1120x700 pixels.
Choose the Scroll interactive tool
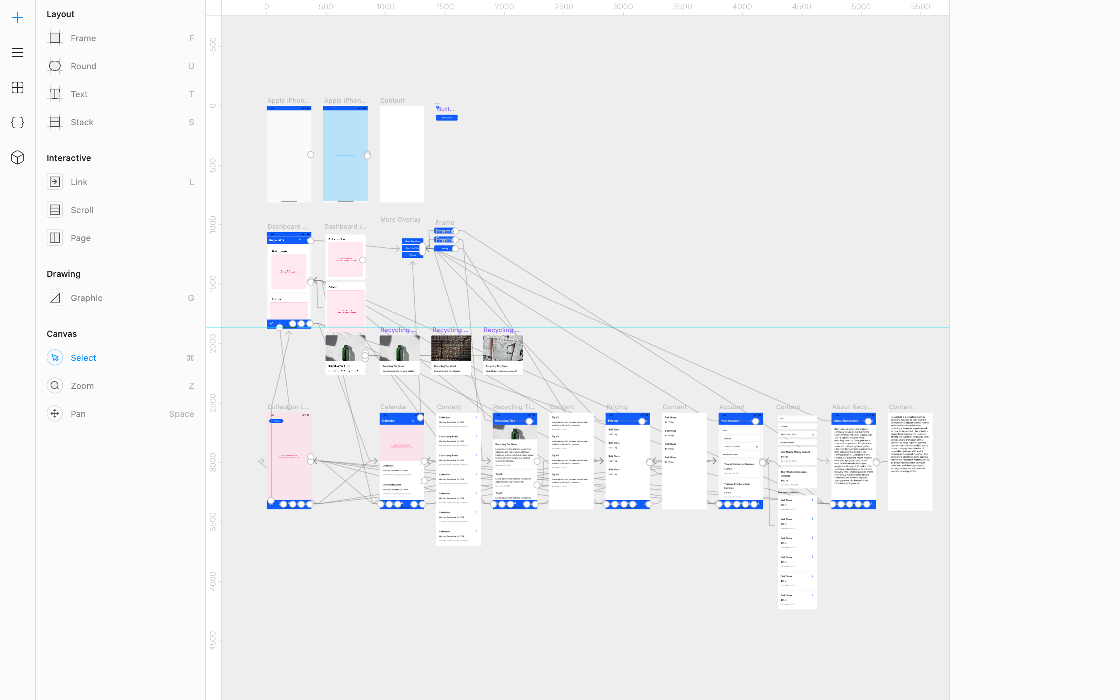point(82,210)
